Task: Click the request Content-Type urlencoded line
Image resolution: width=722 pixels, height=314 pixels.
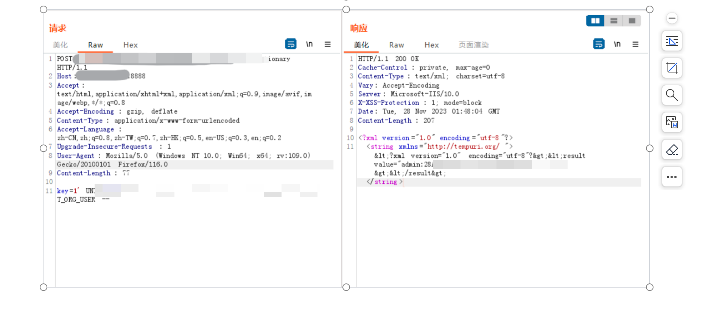Action: pos(148,120)
